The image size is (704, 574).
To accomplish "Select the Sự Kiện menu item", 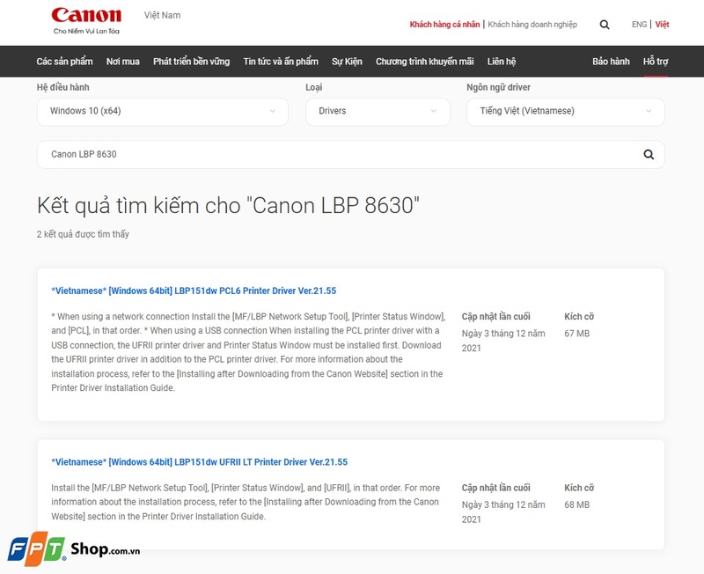I will tap(347, 62).
